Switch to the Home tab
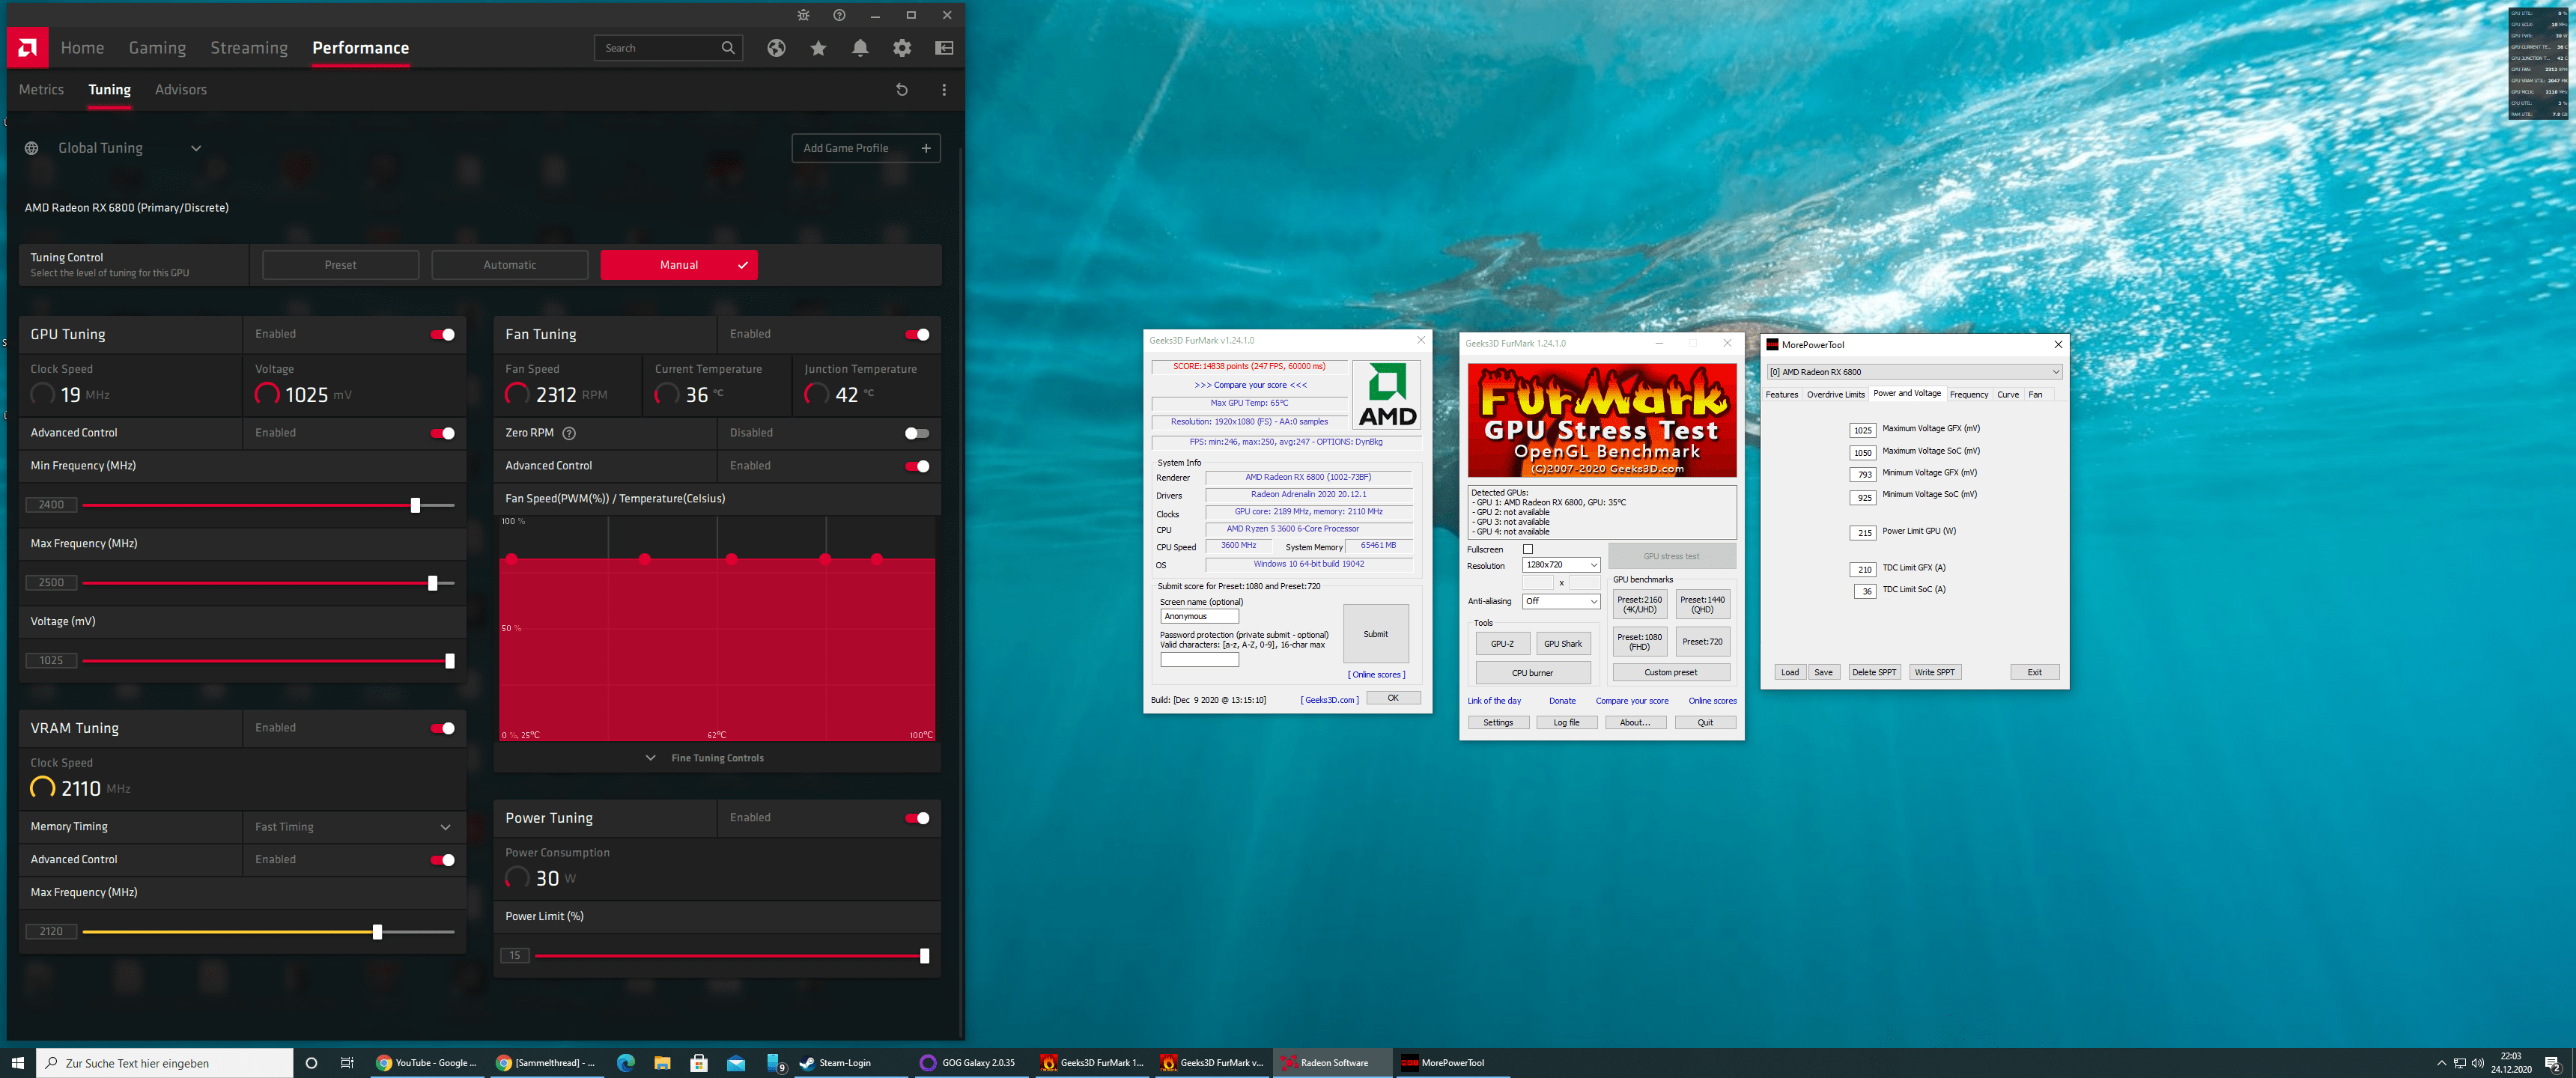 point(82,48)
